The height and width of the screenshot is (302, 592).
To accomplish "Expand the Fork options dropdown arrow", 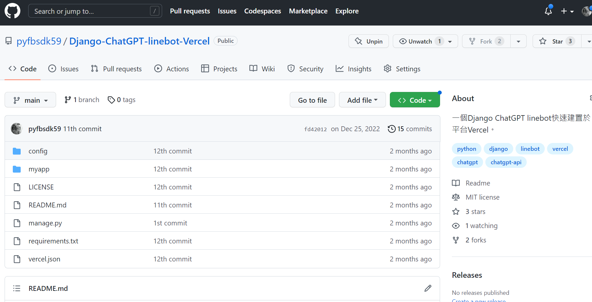I will pyautogui.click(x=518, y=42).
